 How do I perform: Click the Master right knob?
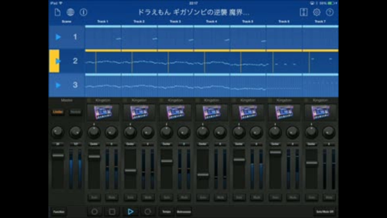75,132
